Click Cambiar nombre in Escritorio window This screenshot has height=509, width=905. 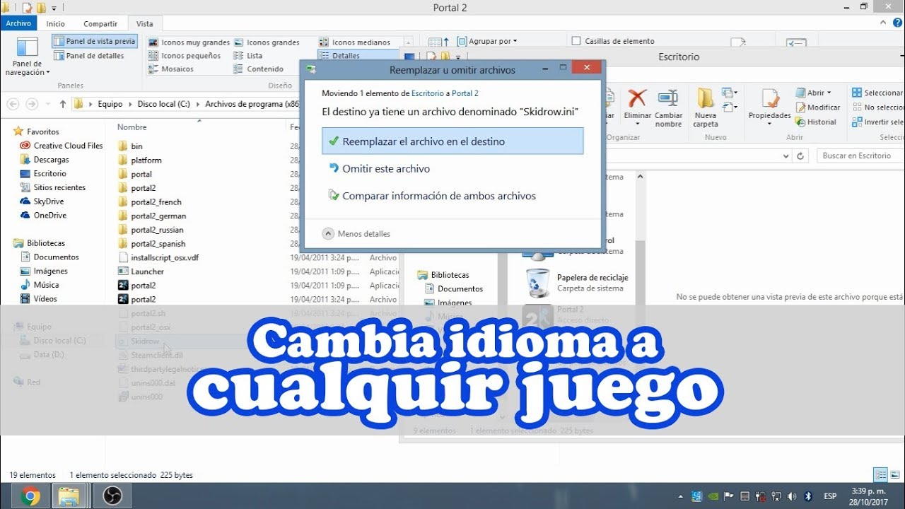click(668, 108)
